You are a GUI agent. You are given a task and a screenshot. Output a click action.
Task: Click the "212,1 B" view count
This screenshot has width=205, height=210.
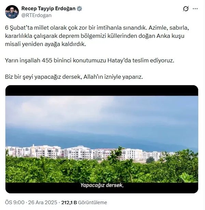coord(69,202)
